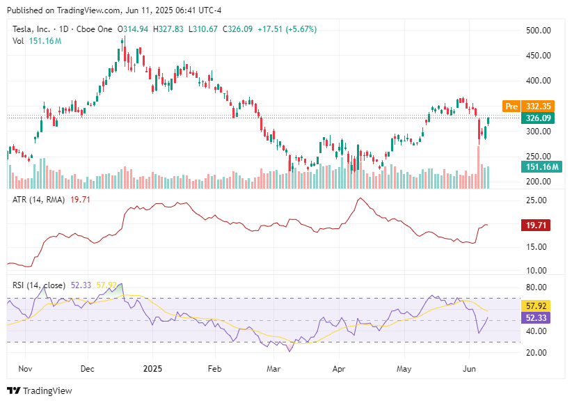This screenshot has height=403, width=572.
Task: Click the May date label on time axis
Action: pos(404,369)
